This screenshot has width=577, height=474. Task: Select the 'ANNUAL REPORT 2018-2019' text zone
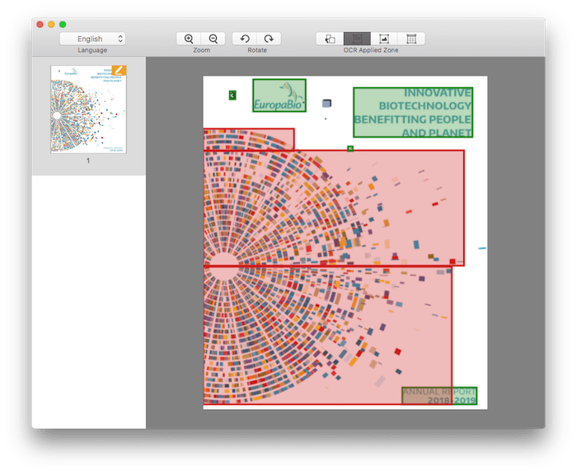(439, 396)
